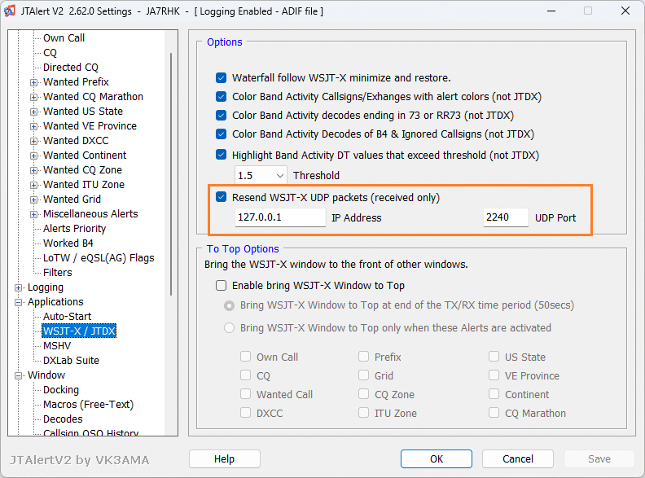Click the settings tree vertical scrollbar

tap(171, 174)
